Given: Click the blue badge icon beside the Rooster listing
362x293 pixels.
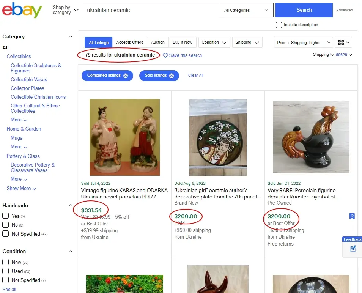Looking at the screenshot, I should point(352,216).
